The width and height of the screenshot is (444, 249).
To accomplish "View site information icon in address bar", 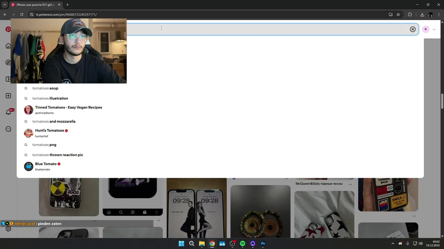I will click(31, 15).
